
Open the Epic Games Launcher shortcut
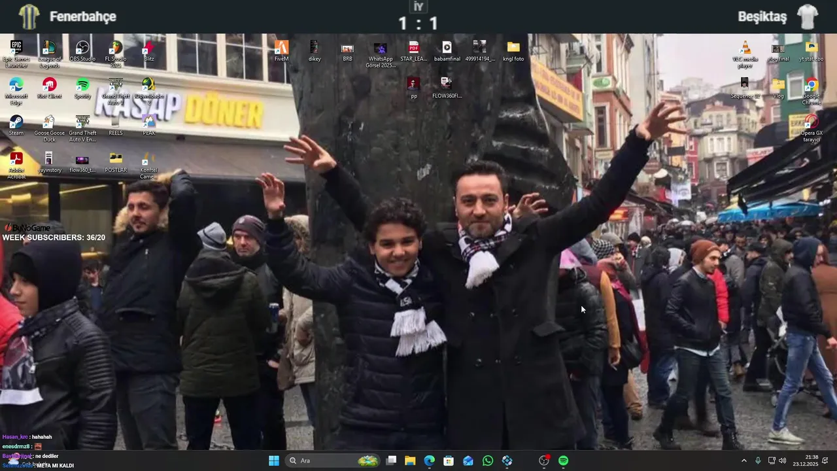click(16, 53)
